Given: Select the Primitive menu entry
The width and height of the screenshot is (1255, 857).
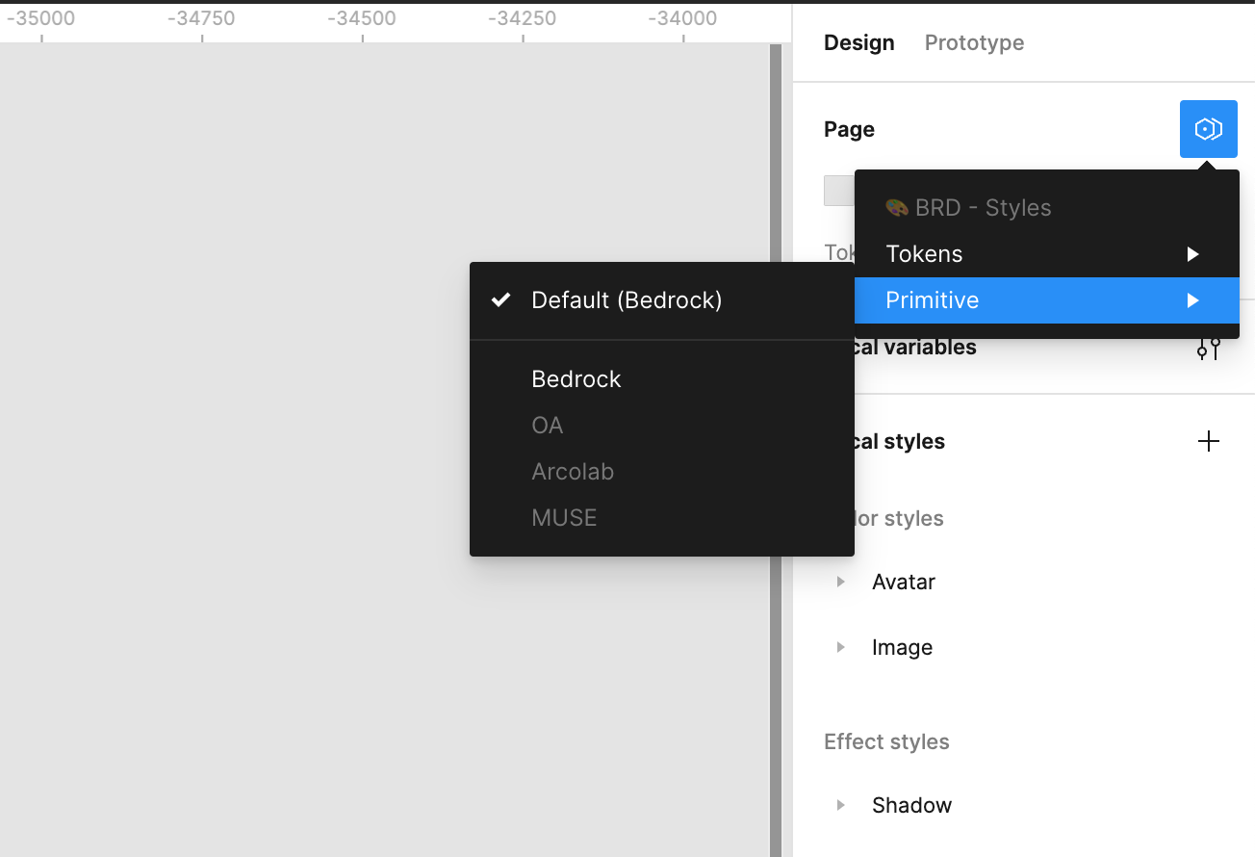Looking at the screenshot, I should pos(1046,300).
